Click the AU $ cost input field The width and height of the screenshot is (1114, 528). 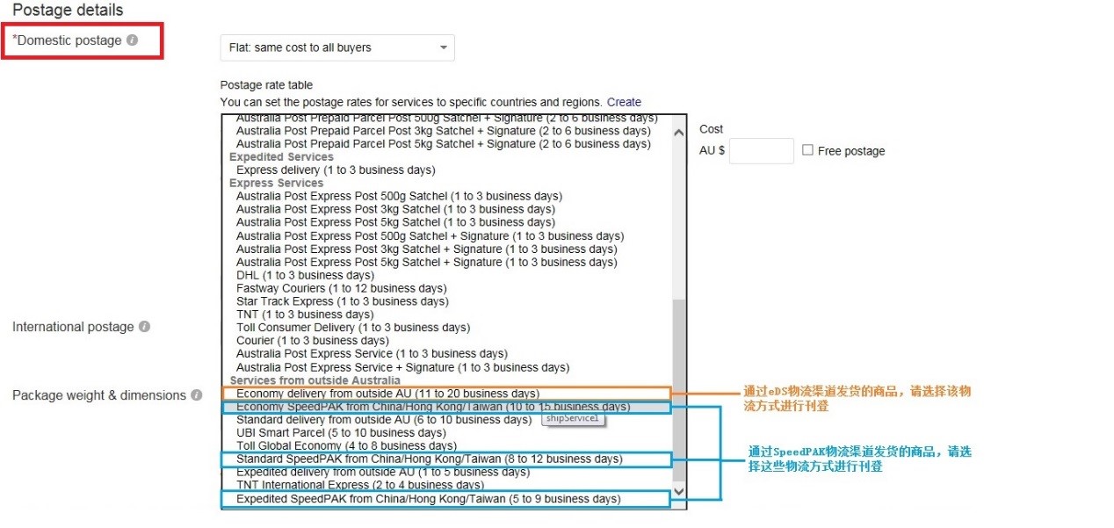click(x=761, y=151)
